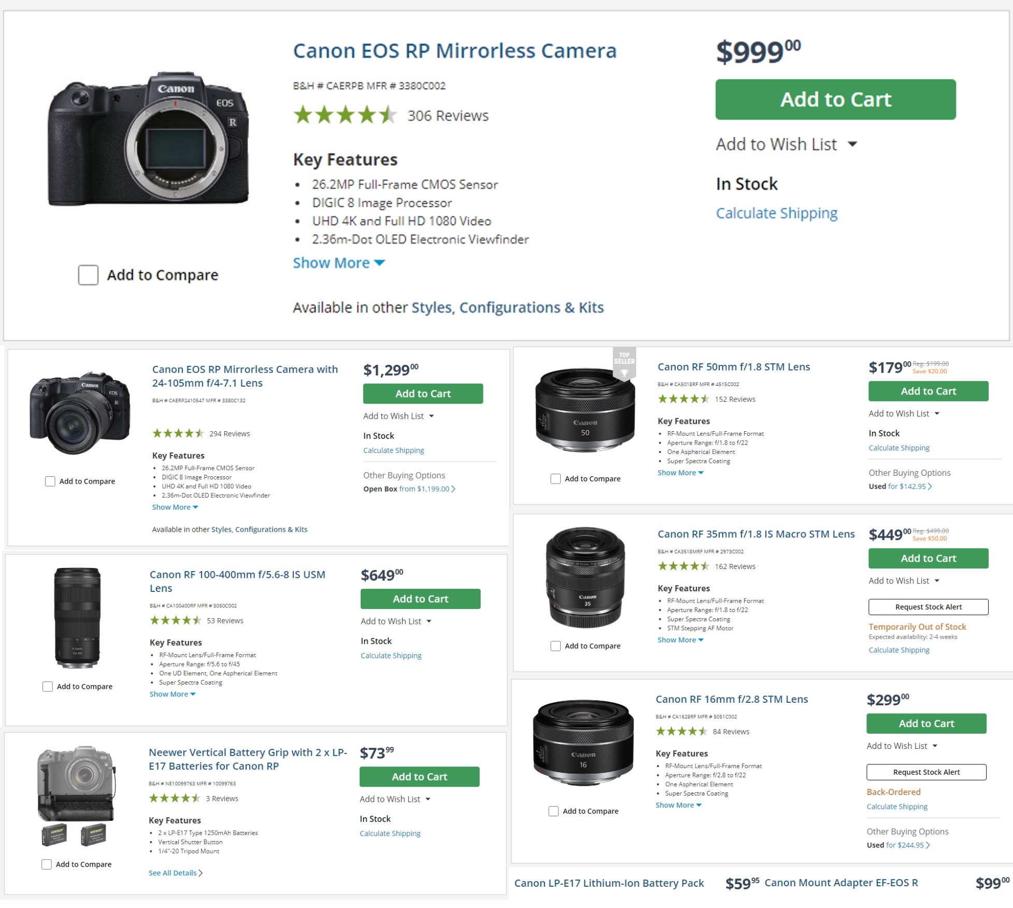1013x908 pixels.
Task: Check Add to Compare for Canon EOS RP body
Action: click(x=88, y=275)
